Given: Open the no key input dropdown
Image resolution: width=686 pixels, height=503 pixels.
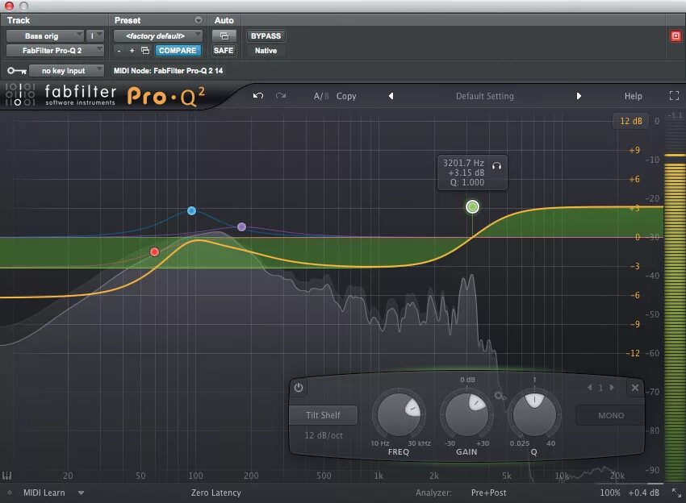Looking at the screenshot, I should (66, 70).
